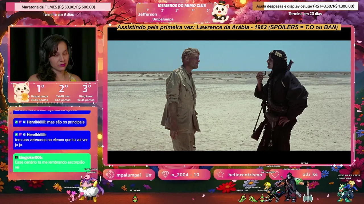The height and width of the screenshot is (204, 364).
Task: Click chat message 'mas são os principais'
Action: [50, 122]
